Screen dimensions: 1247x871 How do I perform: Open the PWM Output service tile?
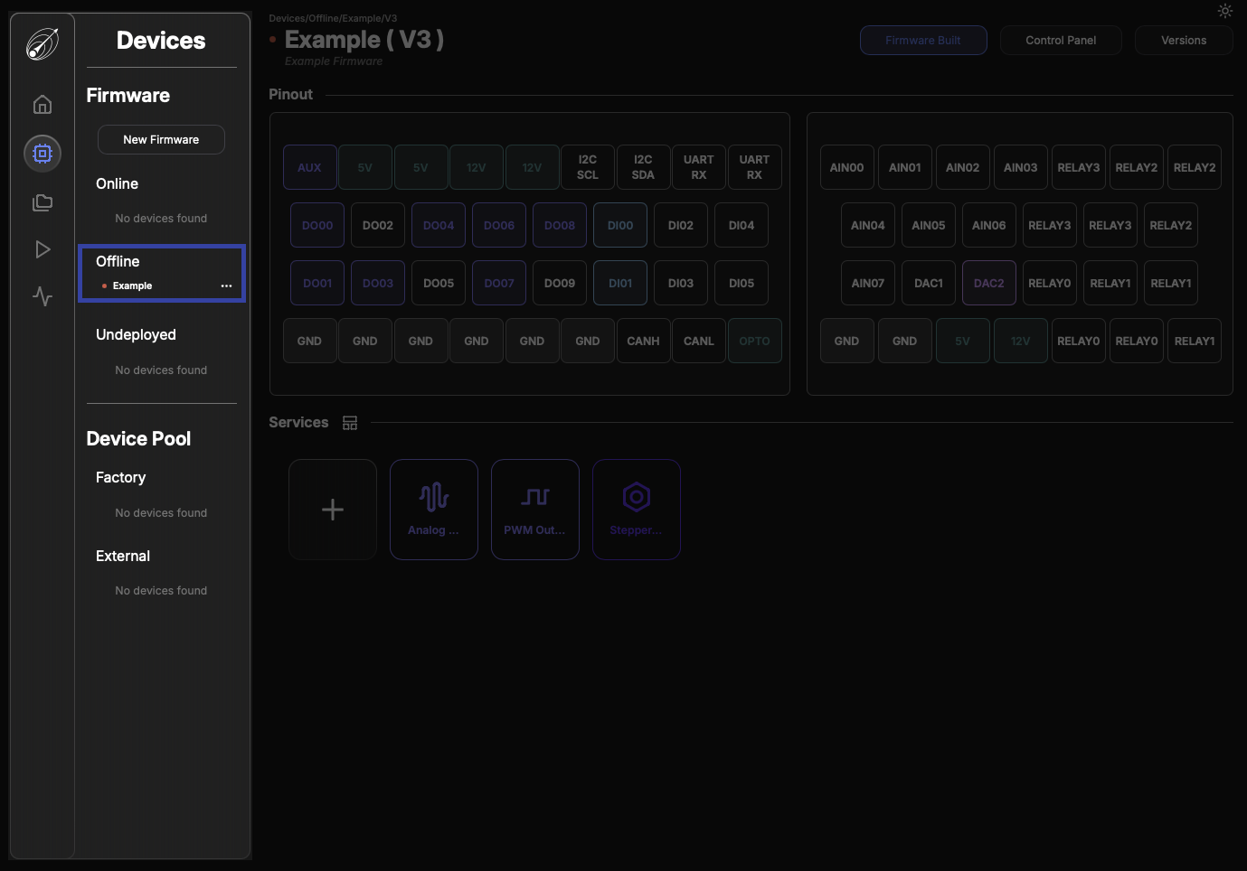coord(535,510)
